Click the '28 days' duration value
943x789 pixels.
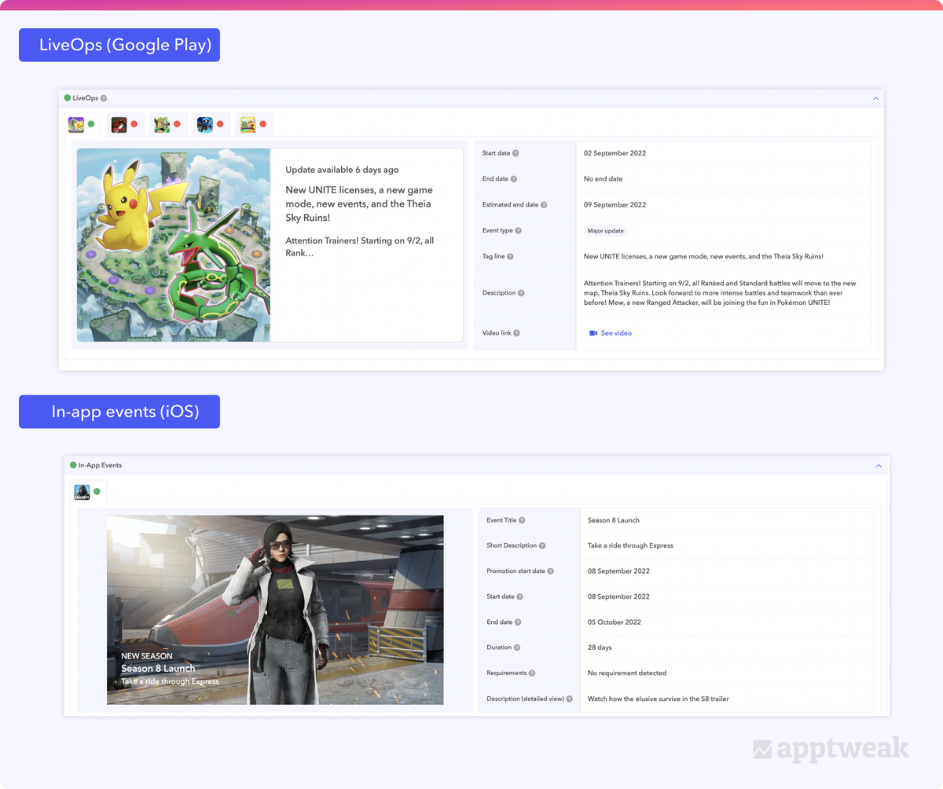pyautogui.click(x=600, y=648)
